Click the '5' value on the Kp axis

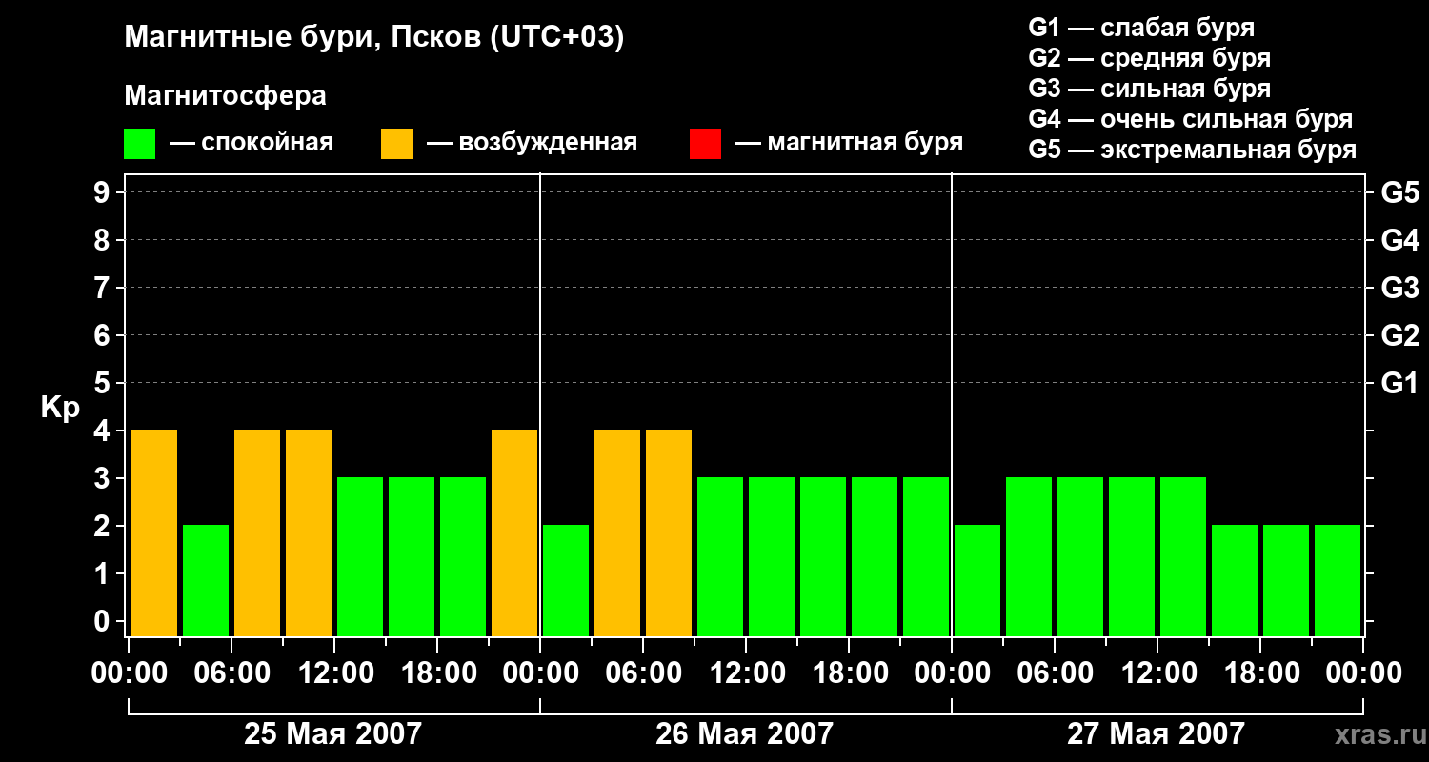104,383
